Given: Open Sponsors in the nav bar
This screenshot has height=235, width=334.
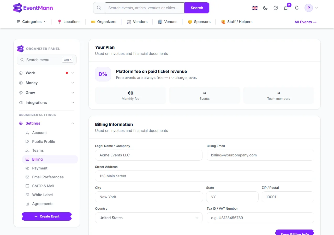Looking at the screenshot, I should coord(199,22).
